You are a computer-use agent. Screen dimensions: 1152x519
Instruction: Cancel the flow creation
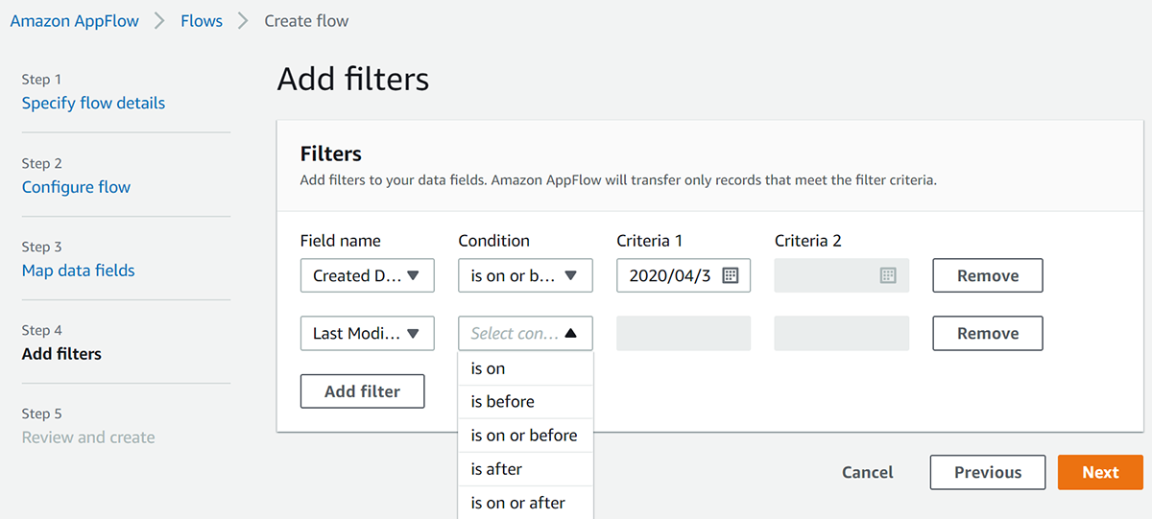[867, 472]
